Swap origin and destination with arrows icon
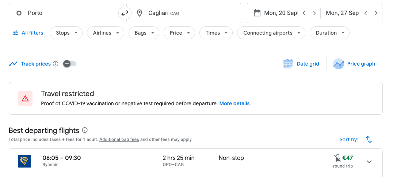This screenshot has width=393, height=177. (125, 13)
